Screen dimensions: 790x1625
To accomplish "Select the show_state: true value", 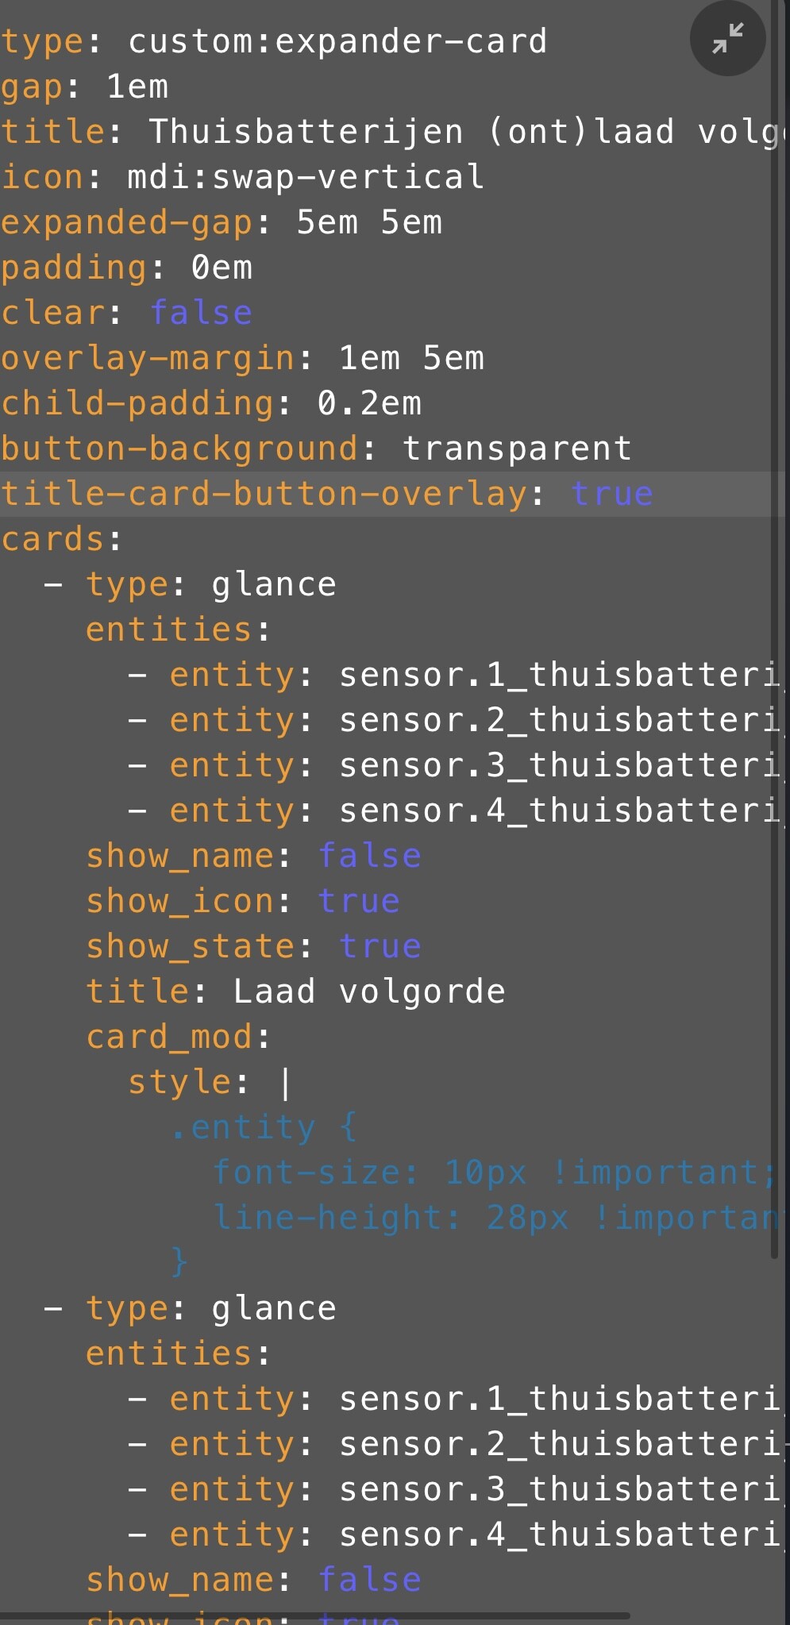I will tap(380, 945).
